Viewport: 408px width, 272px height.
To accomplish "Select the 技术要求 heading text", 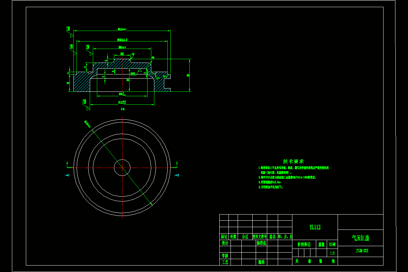I will [x=293, y=161].
